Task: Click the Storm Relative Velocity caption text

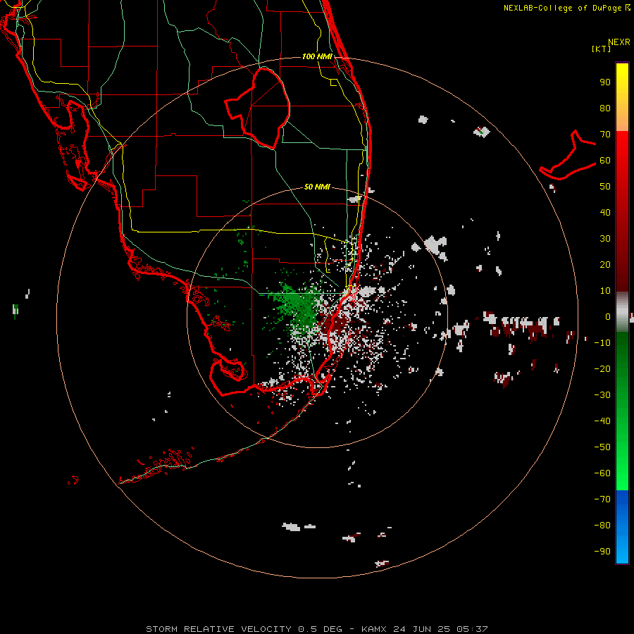Action: coord(316,629)
